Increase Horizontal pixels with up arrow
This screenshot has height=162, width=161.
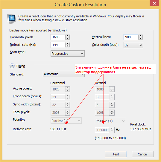pyautogui.click(x=68, y=36)
